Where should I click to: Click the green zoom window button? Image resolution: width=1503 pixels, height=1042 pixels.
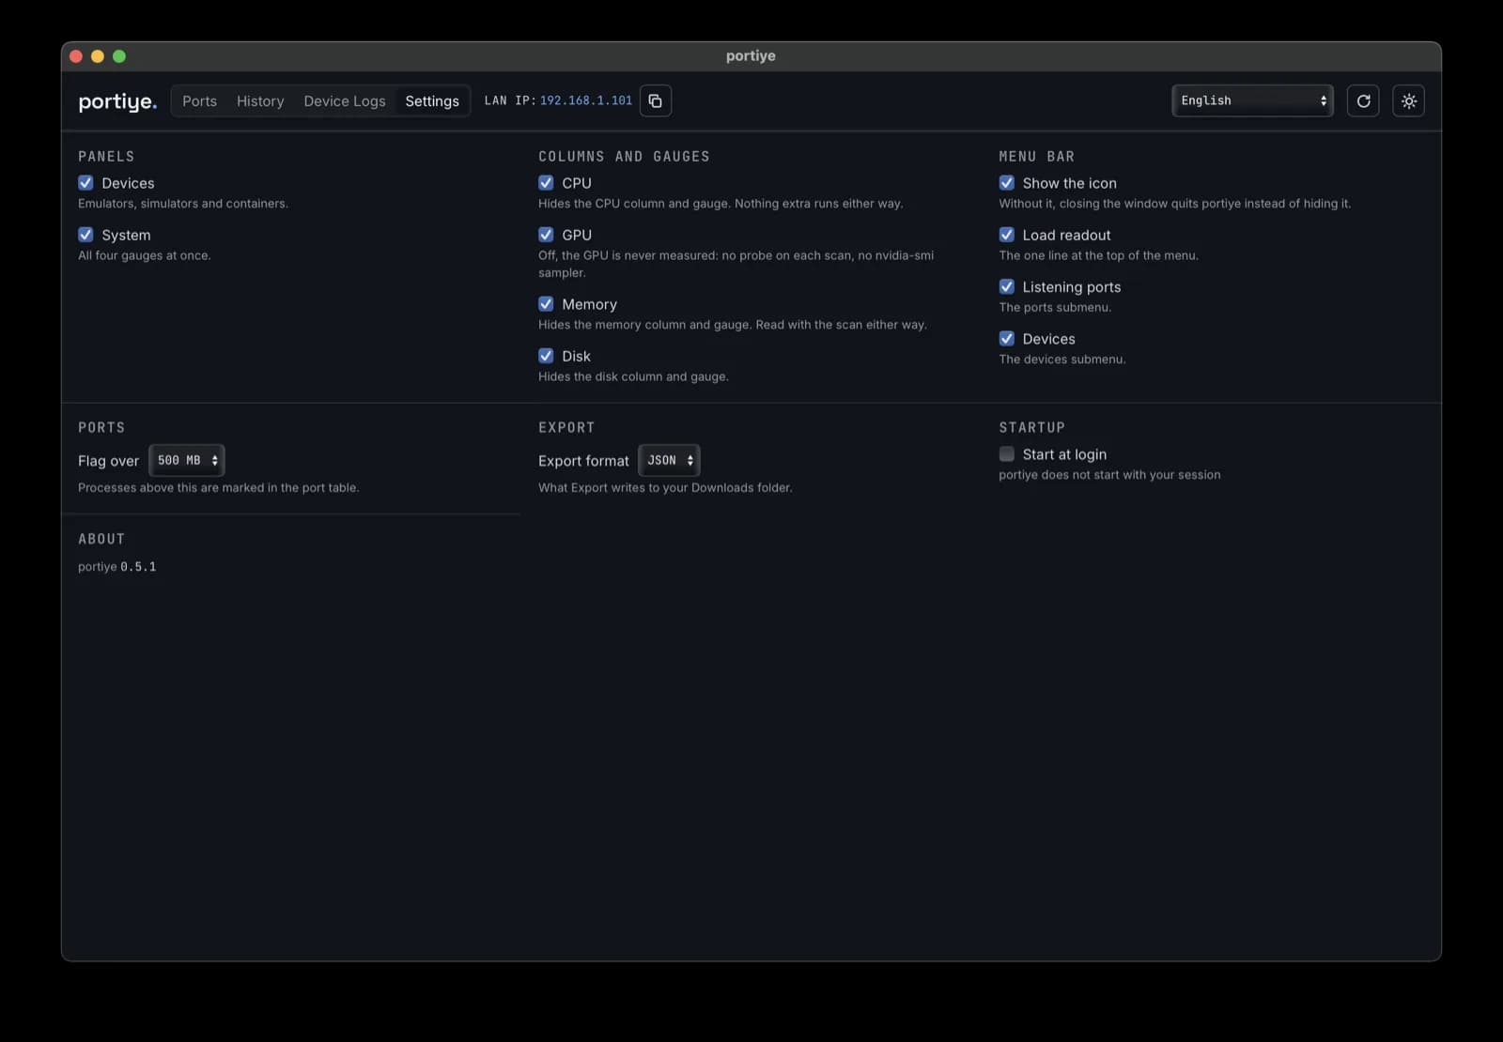119,56
